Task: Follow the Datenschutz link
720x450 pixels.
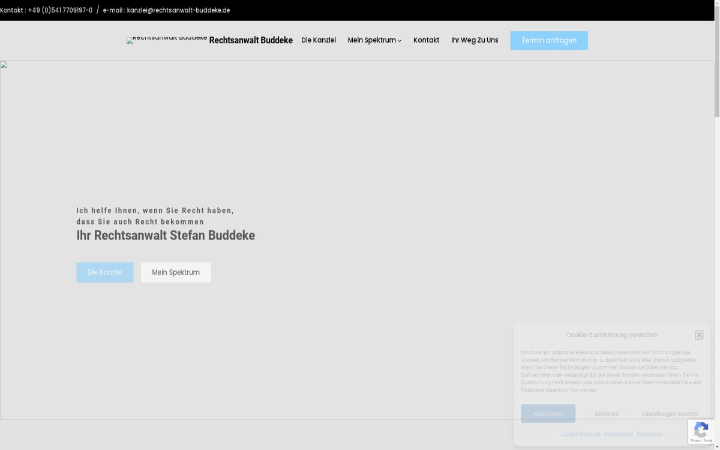Action: point(618,434)
